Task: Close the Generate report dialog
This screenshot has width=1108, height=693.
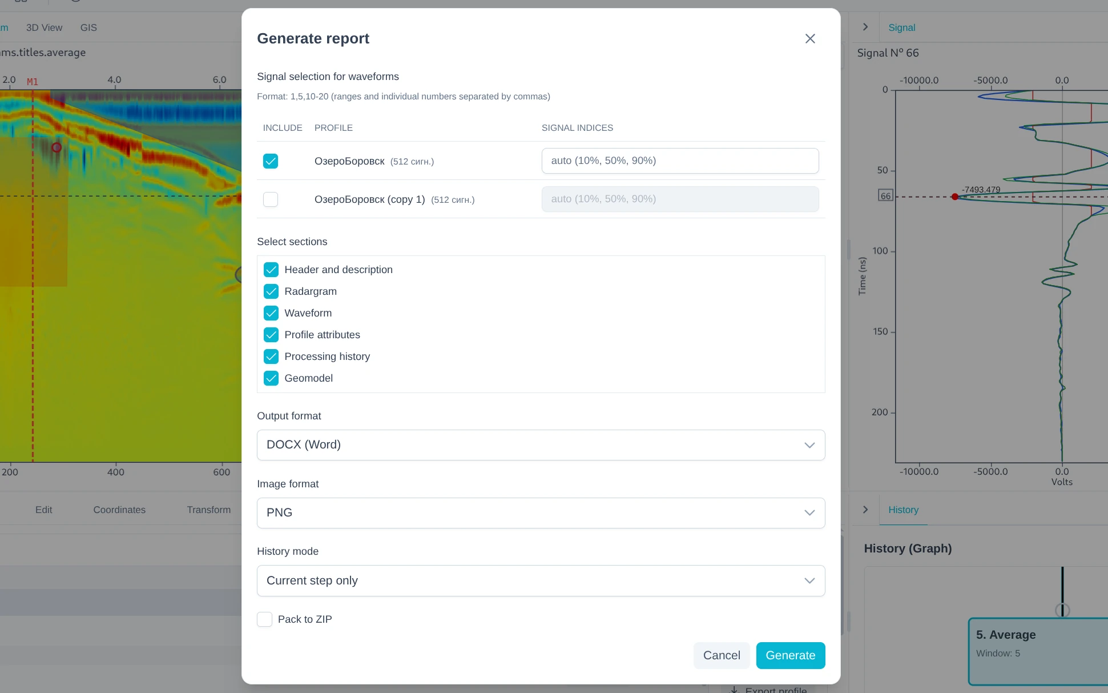Action: tap(810, 38)
